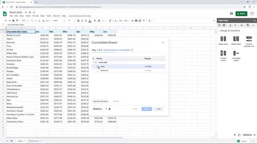The image size is (257, 144).
Task: Click info icon next to step title
Action: coord(132,50)
